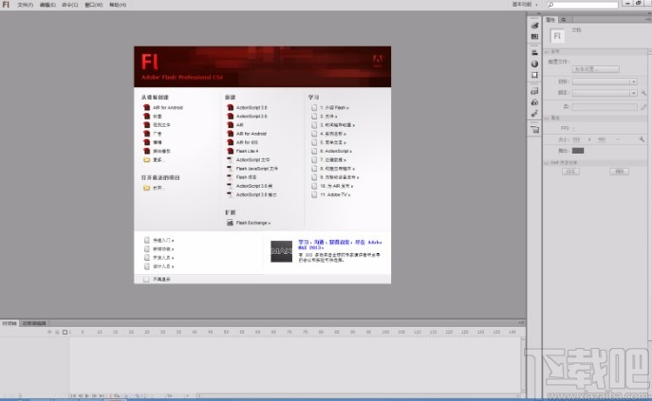Step back one frame in timeline controls
652x401 pixels.
[x=81, y=396]
